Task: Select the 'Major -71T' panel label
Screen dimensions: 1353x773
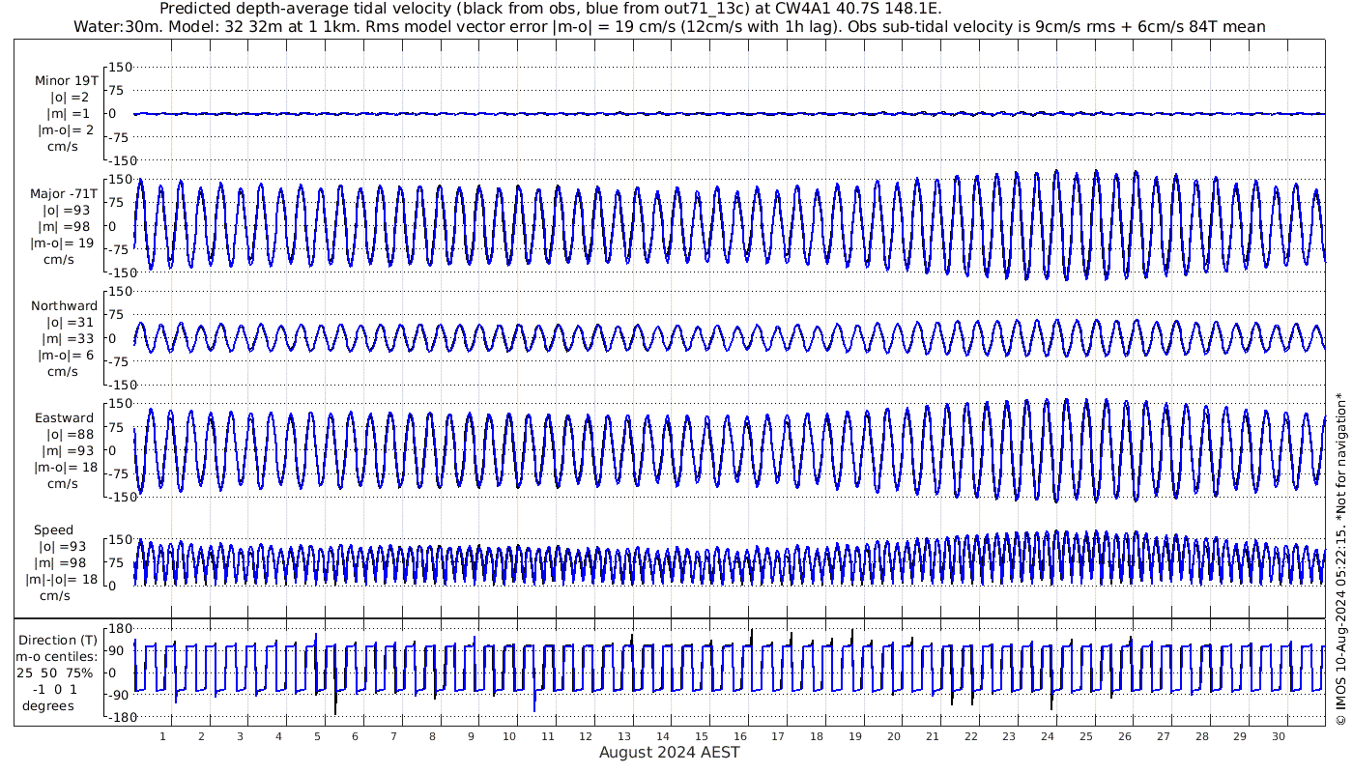Action: [63, 194]
